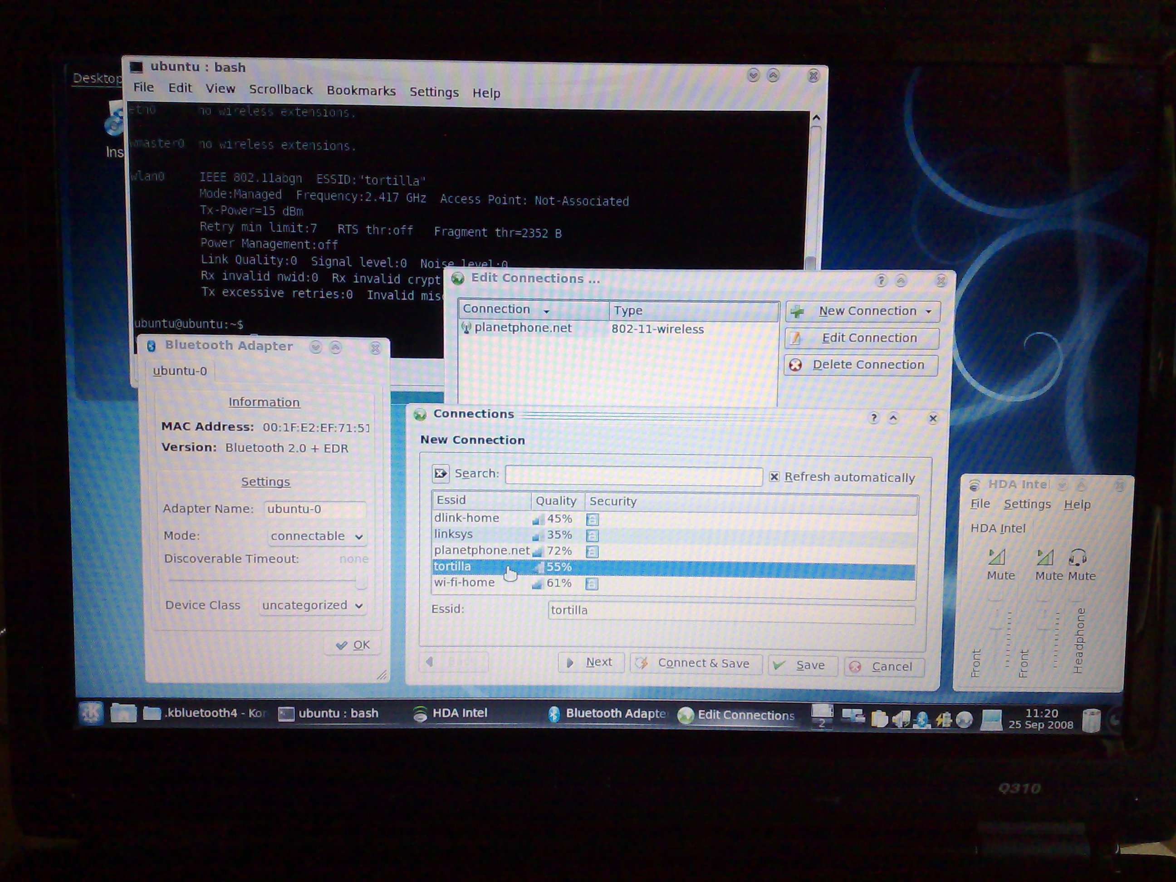
Task: Clear the search field with the arrow icon
Action: [440, 473]
